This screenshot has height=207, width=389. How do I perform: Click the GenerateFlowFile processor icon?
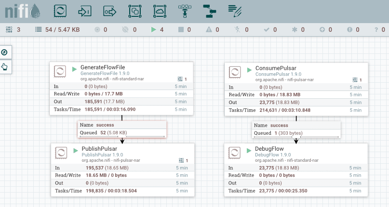[x=60, y=71]
